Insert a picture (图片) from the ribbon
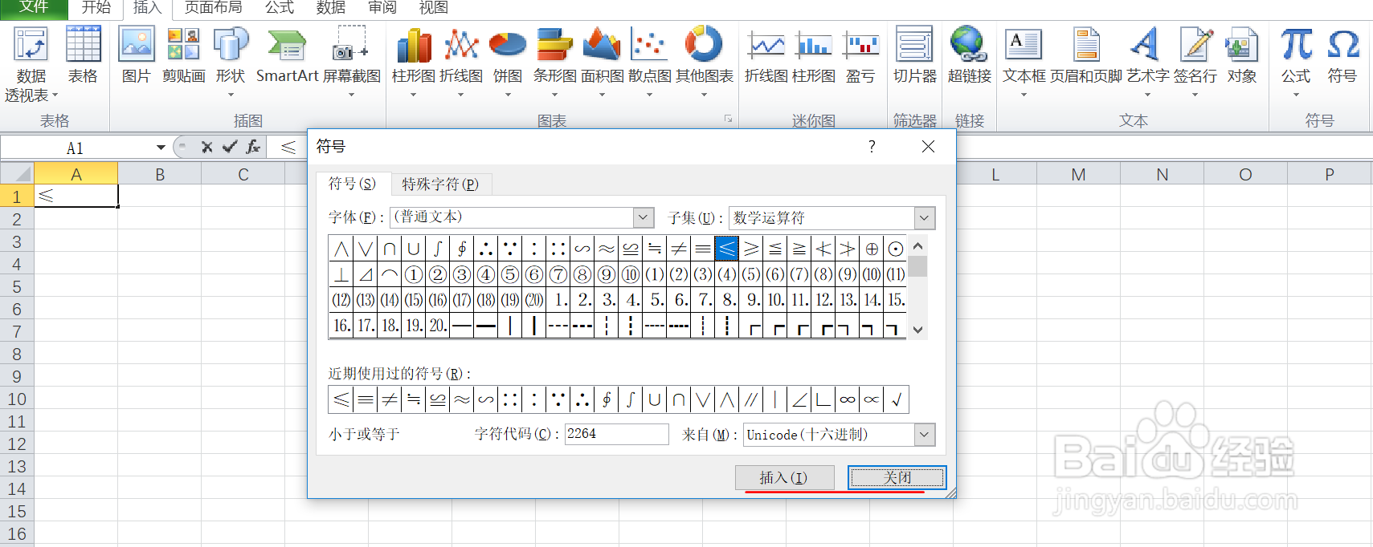This screenshot has width=1373, height=547. pos(137,56)
